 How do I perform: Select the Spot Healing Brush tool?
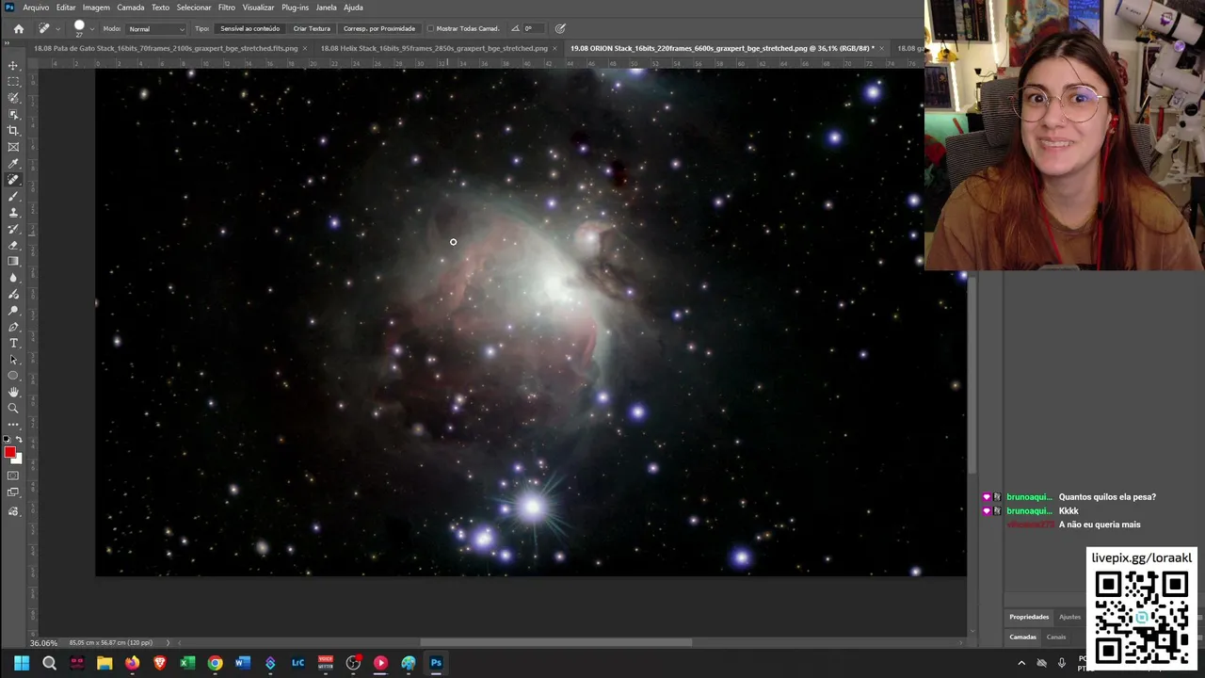13,179
